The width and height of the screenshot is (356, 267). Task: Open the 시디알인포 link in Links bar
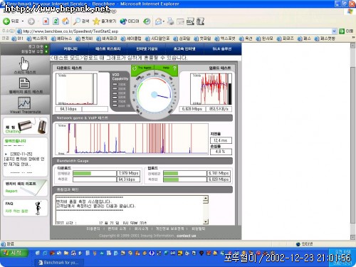coord(157,38)
